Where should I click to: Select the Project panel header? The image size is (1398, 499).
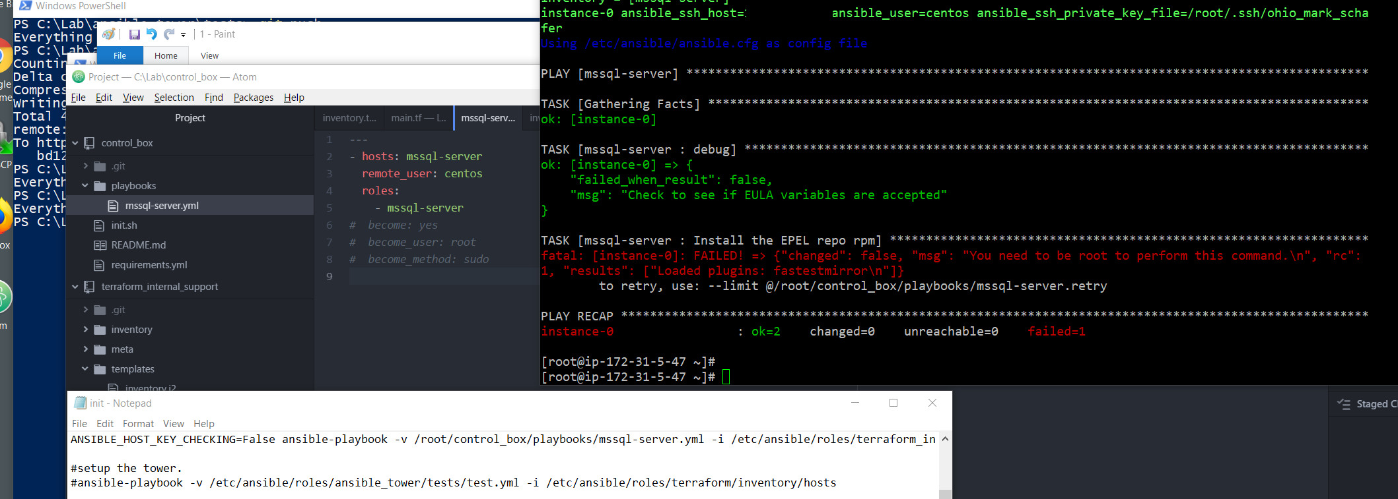point(190,118)
